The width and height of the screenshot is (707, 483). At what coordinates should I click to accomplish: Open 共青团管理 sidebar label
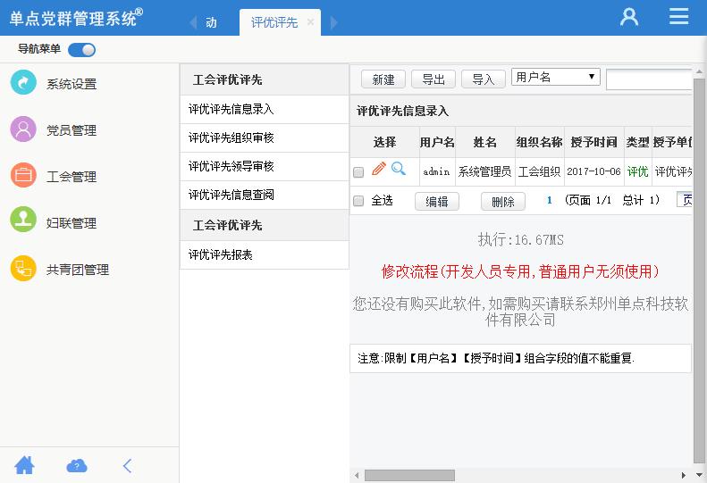point(78,270)
